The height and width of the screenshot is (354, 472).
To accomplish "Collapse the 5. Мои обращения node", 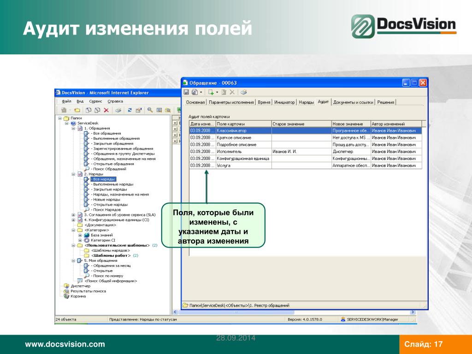I will 73,261.
